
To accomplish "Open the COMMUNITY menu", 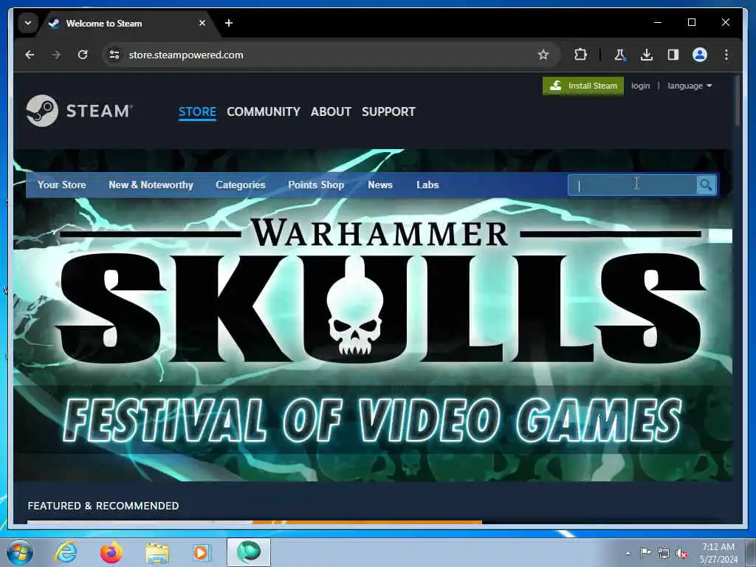I will click(x=264, y=112).
